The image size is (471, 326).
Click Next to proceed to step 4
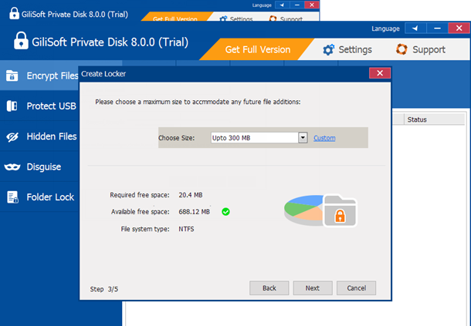pyautogui.click(x=313, y=288)
